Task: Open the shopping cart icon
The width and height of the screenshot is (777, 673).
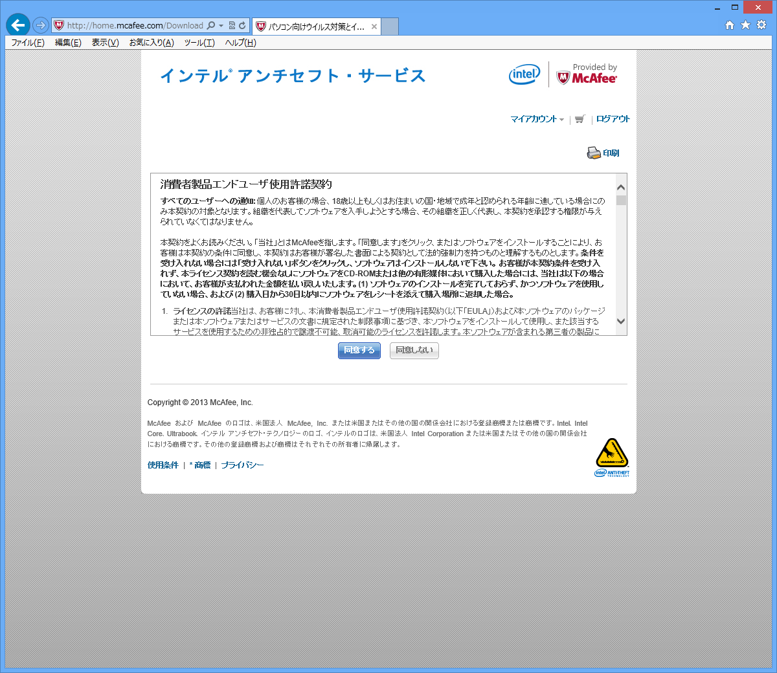Action: (580, 119)
